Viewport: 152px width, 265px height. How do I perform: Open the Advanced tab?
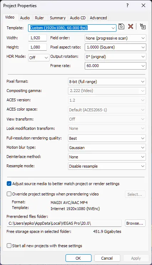click(x=98, y=18)
